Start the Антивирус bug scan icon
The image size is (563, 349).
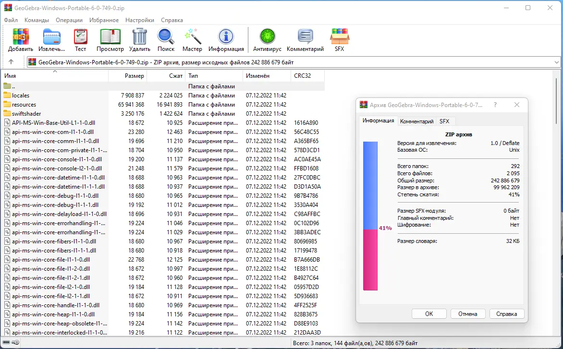tap(267, 36)
